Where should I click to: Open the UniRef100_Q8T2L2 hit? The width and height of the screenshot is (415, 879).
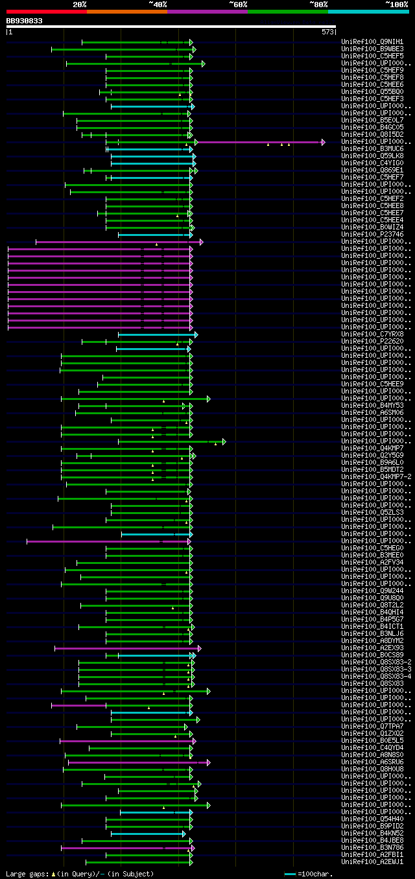tap(371, 605)
